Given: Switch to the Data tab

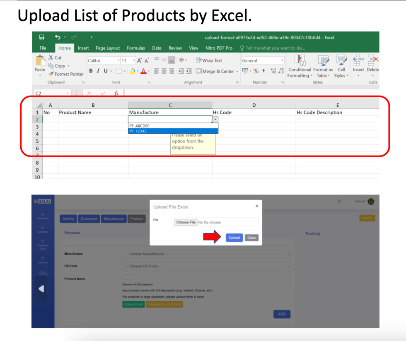Looking at the screenshot, I should (157, 48).
